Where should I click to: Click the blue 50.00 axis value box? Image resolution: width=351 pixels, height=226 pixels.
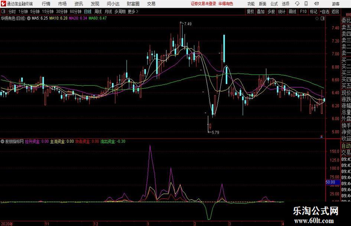point(332,182)
